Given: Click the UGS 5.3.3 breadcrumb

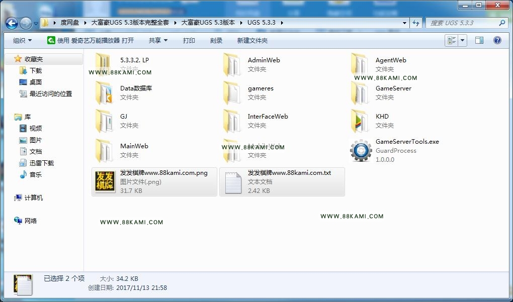Looking at the screenshot, I should (x=262, y=23).
